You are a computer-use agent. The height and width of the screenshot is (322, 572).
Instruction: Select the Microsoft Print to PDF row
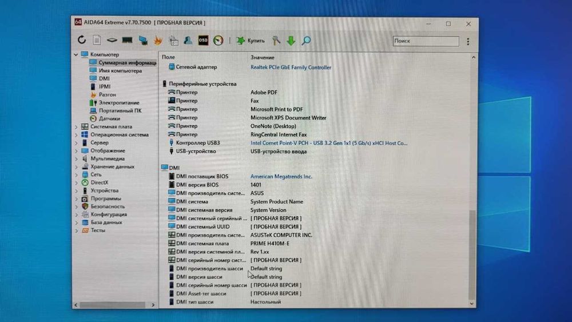[316, 109]
